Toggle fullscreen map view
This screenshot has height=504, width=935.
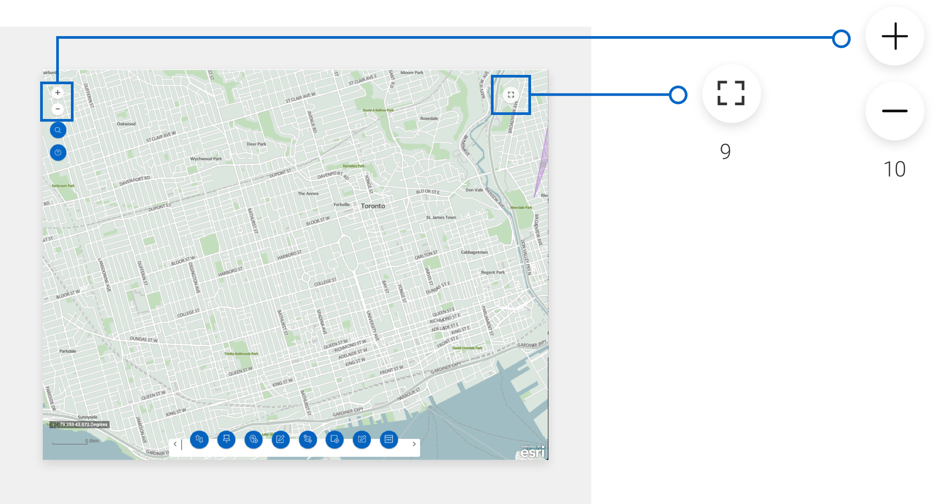click(x=511, y=94)
